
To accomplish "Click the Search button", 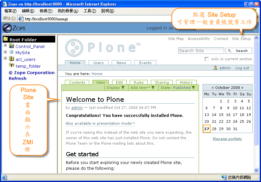I will (239, 51).
